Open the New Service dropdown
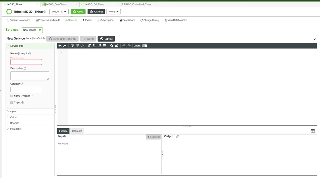The height and width of the screenshot is (178, 320). (32, 30)
